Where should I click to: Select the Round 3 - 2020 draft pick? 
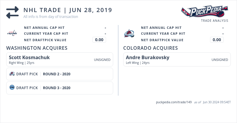coord(57,88)
